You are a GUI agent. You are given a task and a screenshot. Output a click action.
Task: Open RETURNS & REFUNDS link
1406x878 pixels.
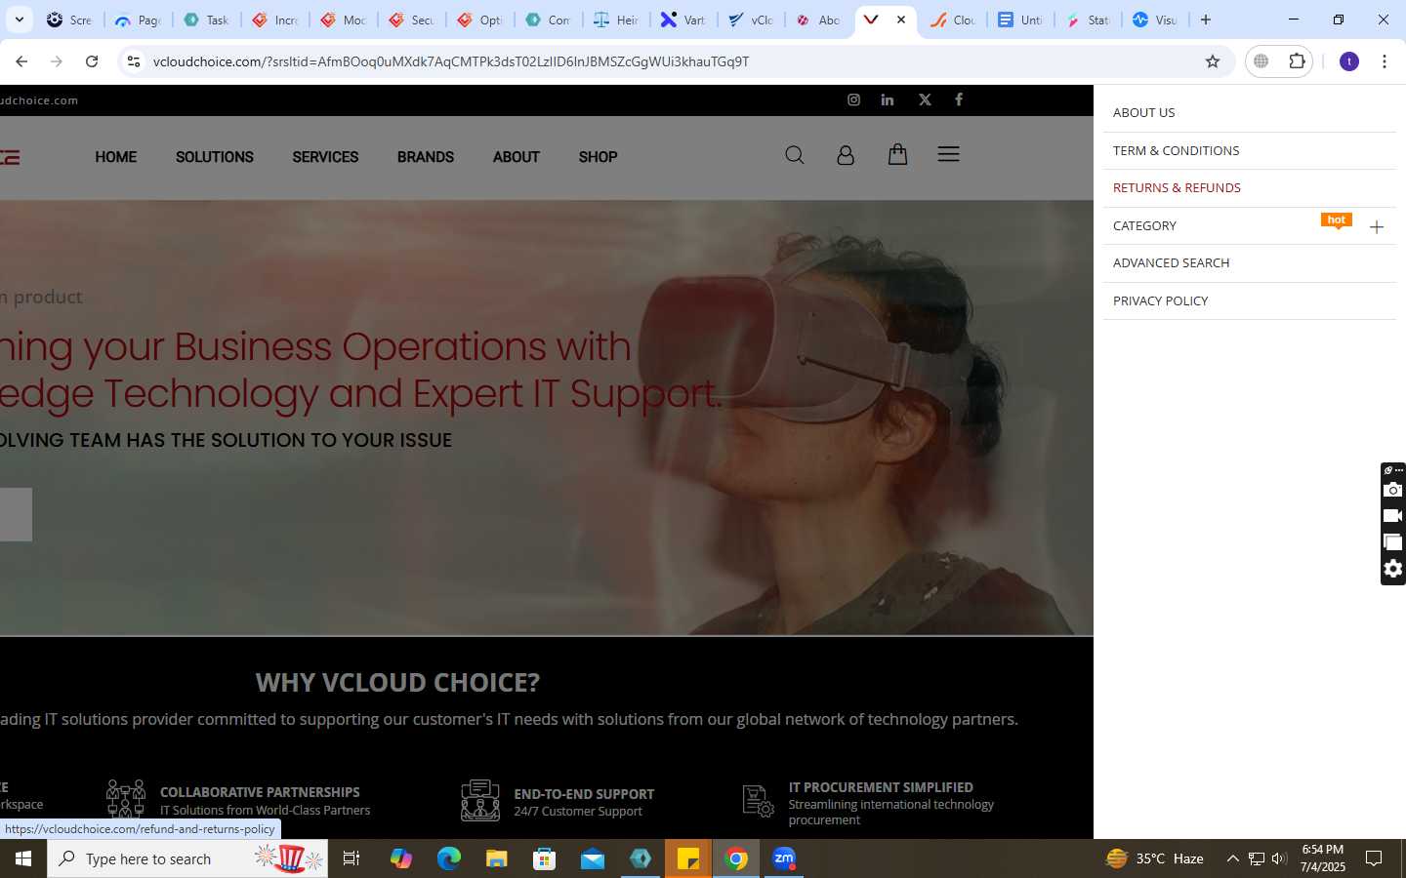coord(1177,188)
